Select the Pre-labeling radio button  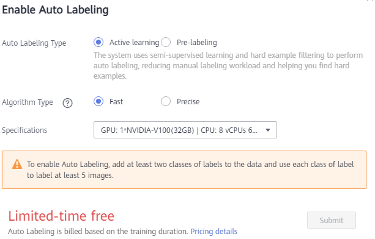click(166, 42)
